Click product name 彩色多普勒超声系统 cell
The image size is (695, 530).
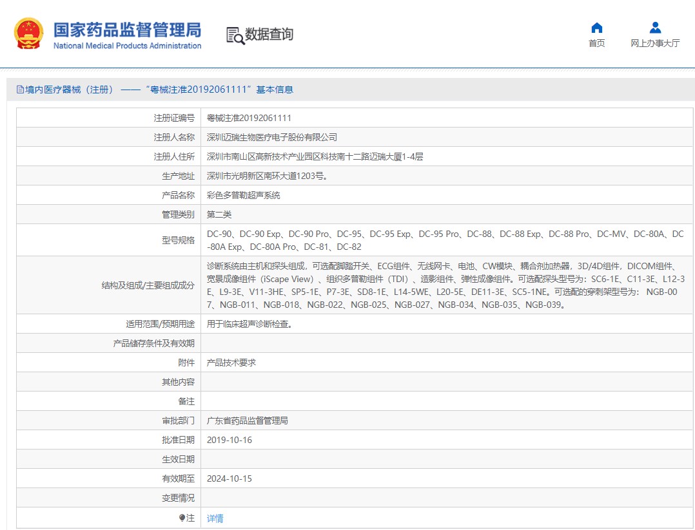click(x=243, y=195)
